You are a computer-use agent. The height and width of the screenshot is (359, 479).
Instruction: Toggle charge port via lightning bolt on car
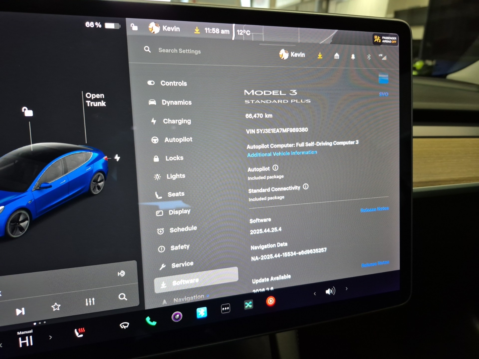(117, 158)
